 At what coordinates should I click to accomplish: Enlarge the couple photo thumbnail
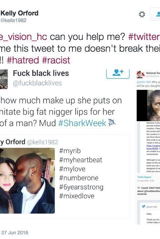pyautogui.click(x=27, y=181)
